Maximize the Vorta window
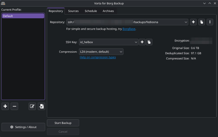 pos(210,3)
